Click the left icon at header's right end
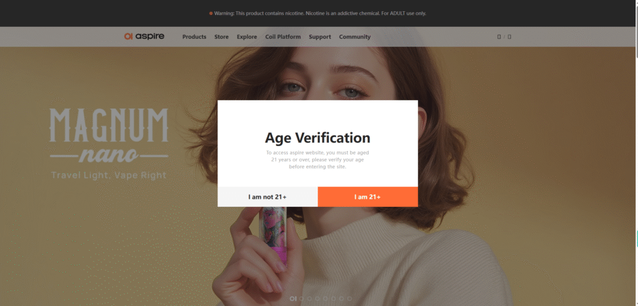The height and width of the screenshot is (306, 638). 498,37
